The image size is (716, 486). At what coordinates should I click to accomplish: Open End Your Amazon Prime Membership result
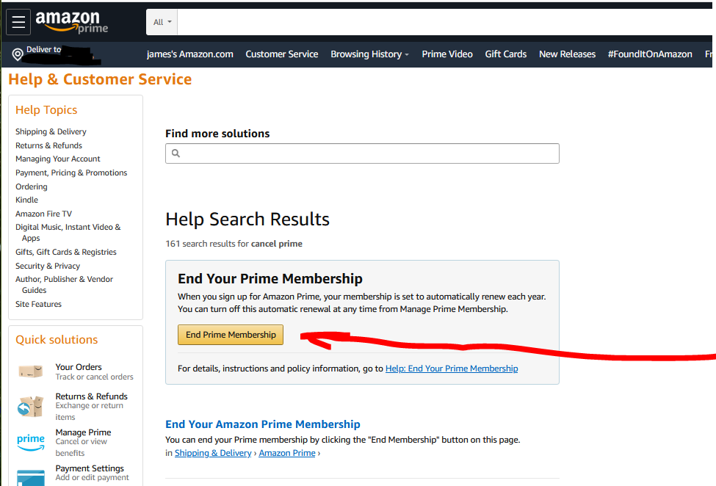click(x=263, y=424)
